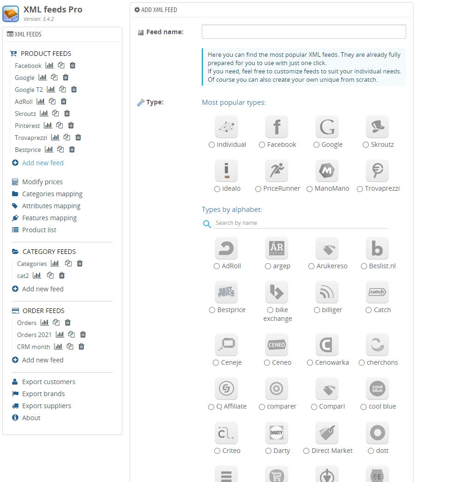Delete the Bestprice feed
Viewport: 463px width, 482px height.
pyautogui.click(x=72, y=150)
